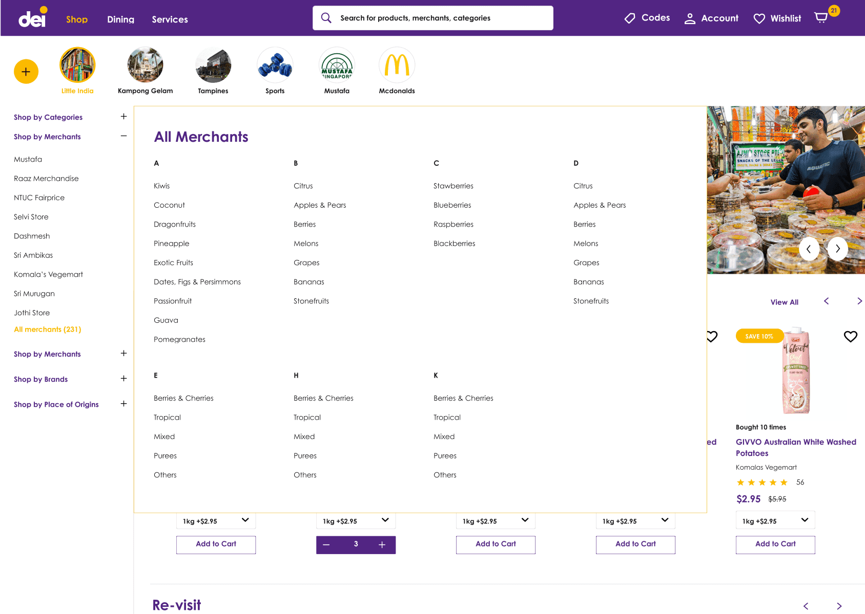Viewport: 865px width, 614px height.
Task: Collapse the Shop by Merchants section
Action: [x=123, y=136]
